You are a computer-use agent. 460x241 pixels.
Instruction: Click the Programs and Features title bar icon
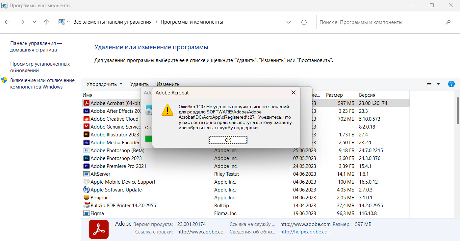click(5, 6)
